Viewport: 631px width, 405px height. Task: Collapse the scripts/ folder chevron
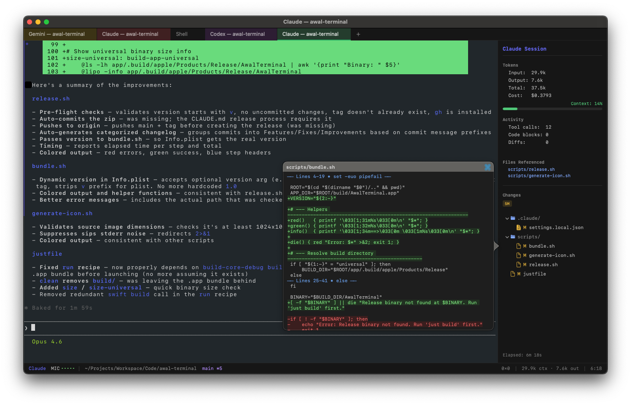pos(507,237)
